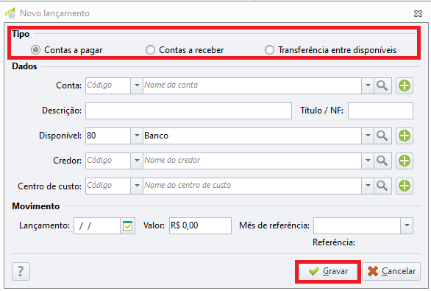Focus the Descrição text field
431x291 pixels.
click(188, 111)
